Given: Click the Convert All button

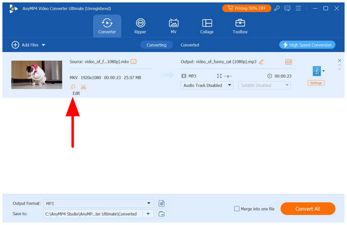Looking at the screenshot, I should click(x=308, y=209).
